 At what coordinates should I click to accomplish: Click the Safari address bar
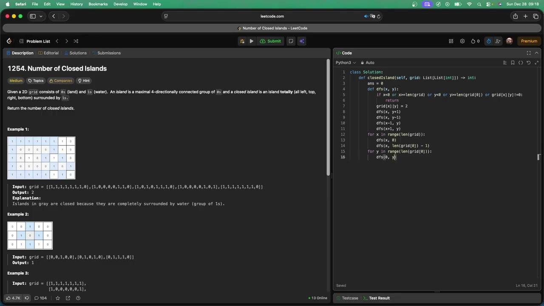(x=272, y=16)
